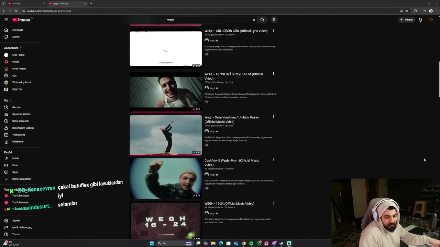440x247 pixels.
Task: Open options menu for KENNEDY'İ BEN VURDUM
Action: click(273, 74)
